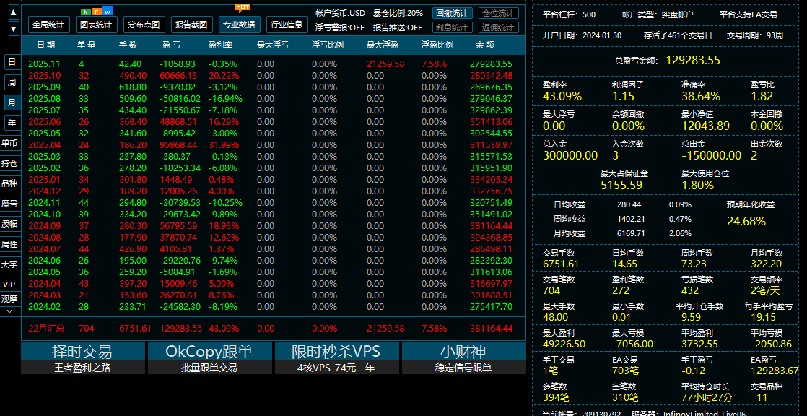
Task: Click the 22月汇总 summary row label
Action: point(46,329)
